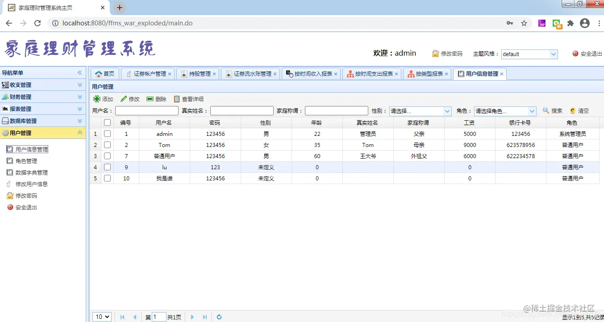Click the saved password key icon
Screen dimensions: 604x322
(x=510, y=23)
